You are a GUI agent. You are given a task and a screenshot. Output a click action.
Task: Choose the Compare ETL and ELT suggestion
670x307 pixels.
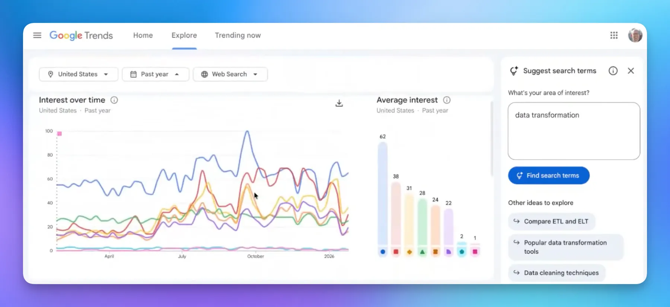[551, 222]
